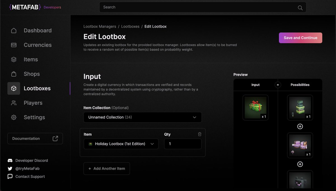
Task: Click the Qty input field
Action: coord(183,144)
